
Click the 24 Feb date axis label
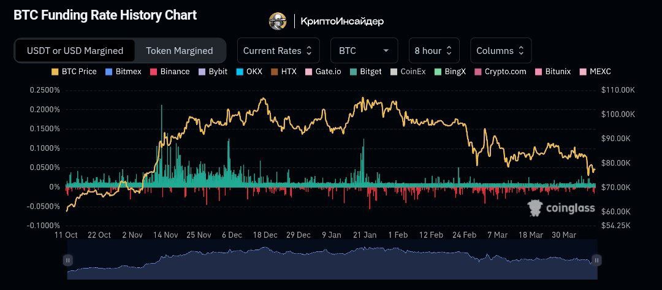point(463,235)
